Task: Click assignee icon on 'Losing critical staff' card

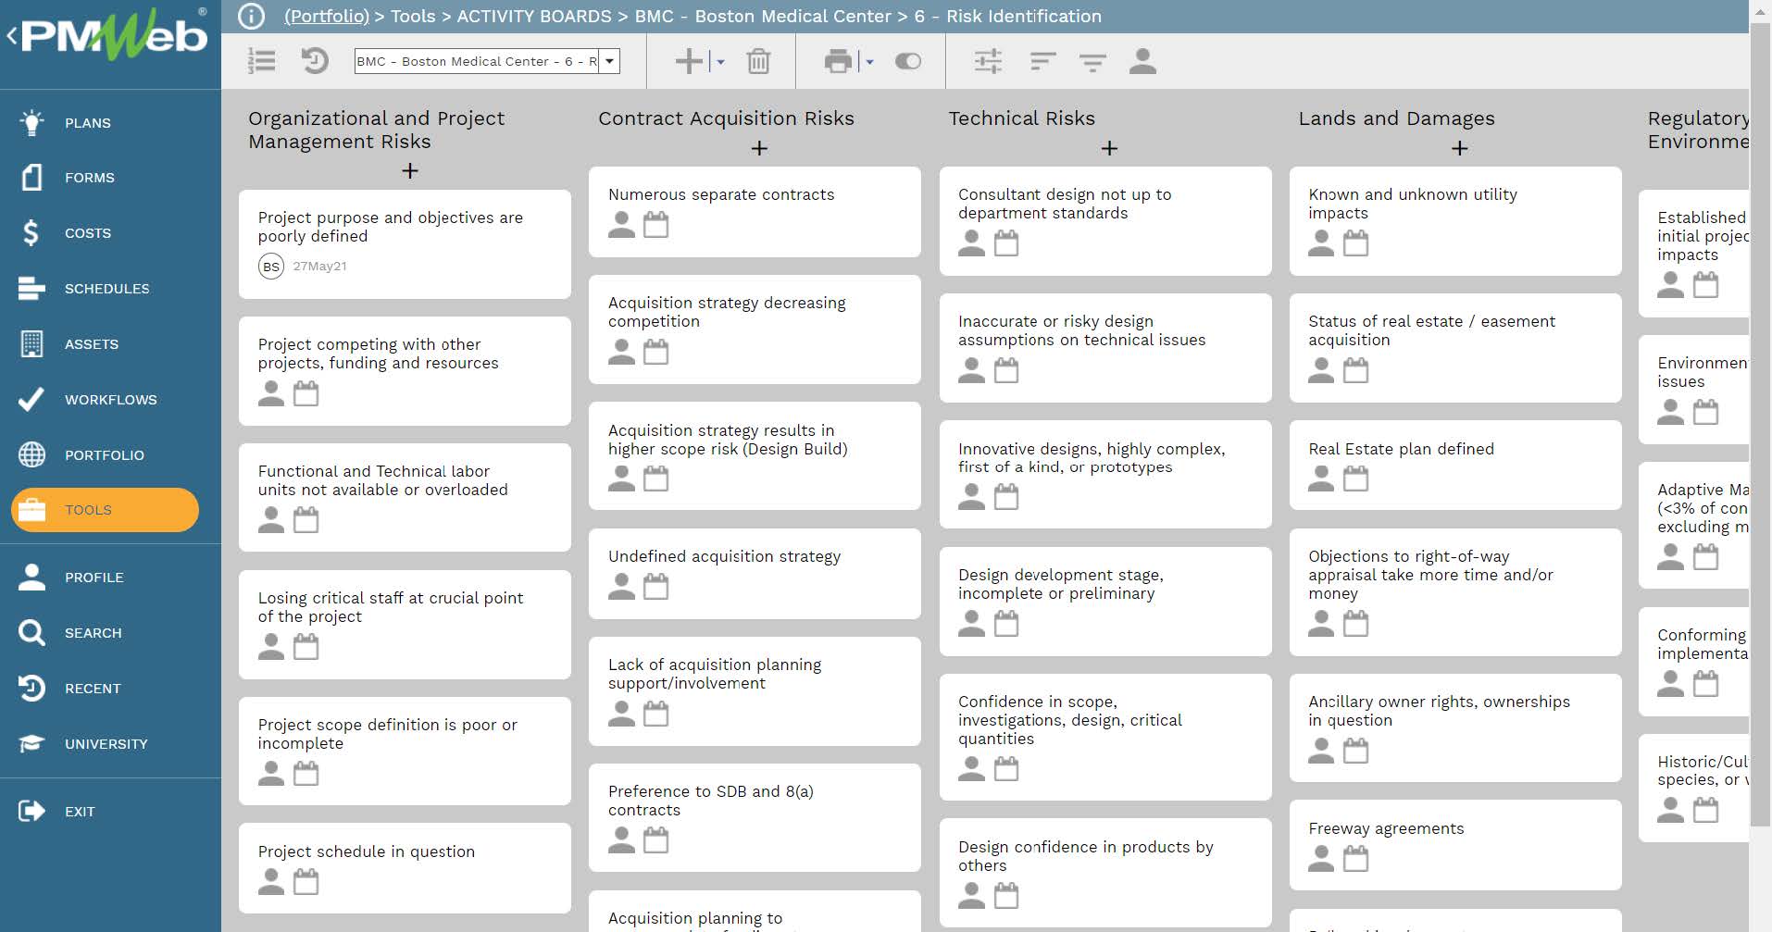Action: [x=271, y=647]
